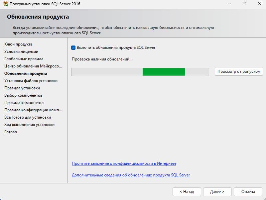Click the '< Назад' button
The image size is (266, 200).
tap(187, 192)
